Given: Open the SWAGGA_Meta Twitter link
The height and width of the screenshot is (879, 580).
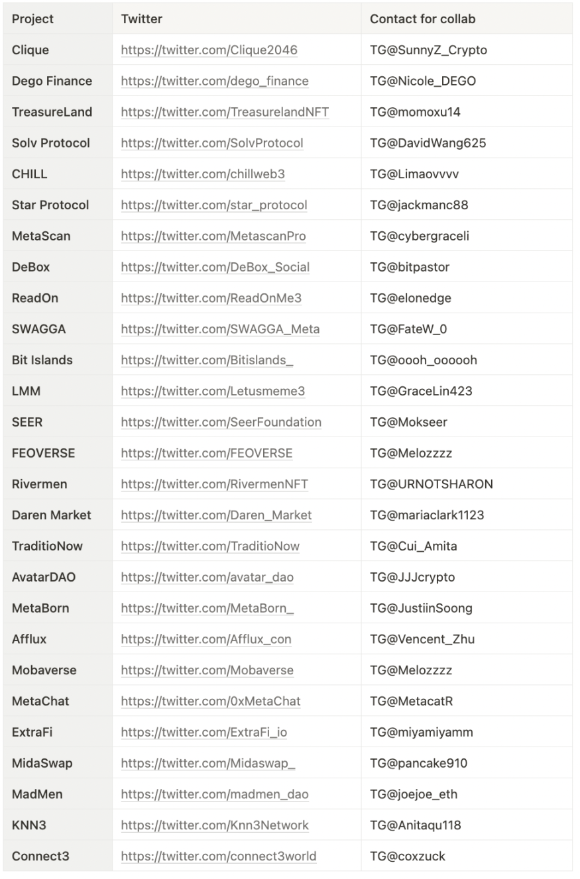Looking at the screenshot, I should (x=220, y=329).
